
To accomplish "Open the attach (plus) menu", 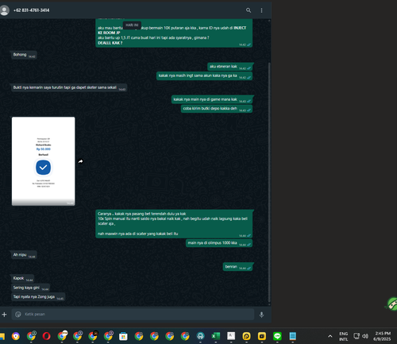I will [4, 315].
